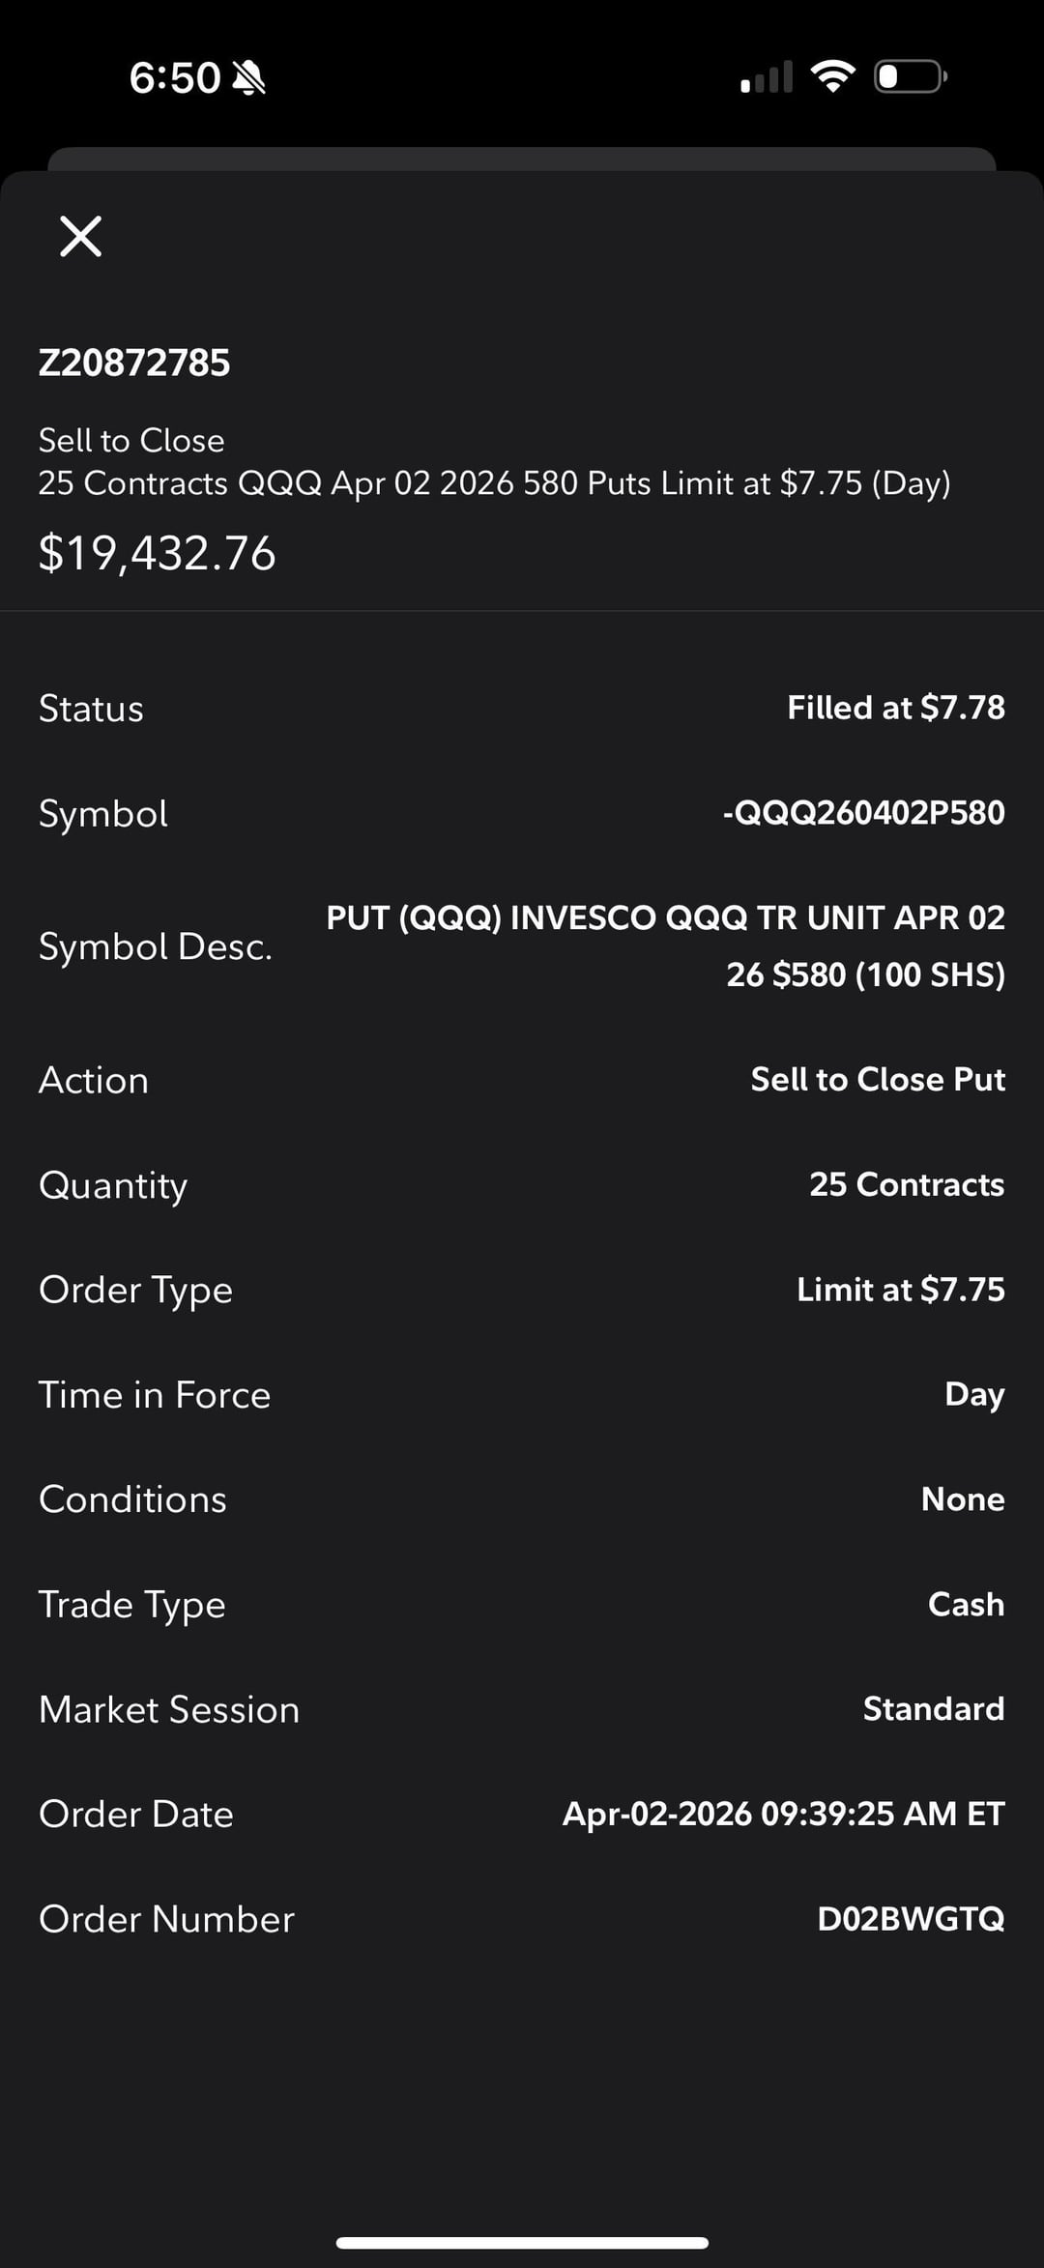Select account number Z20872785
The height and width of the screenshot is (2268, 1044).
tap(134, 363)
